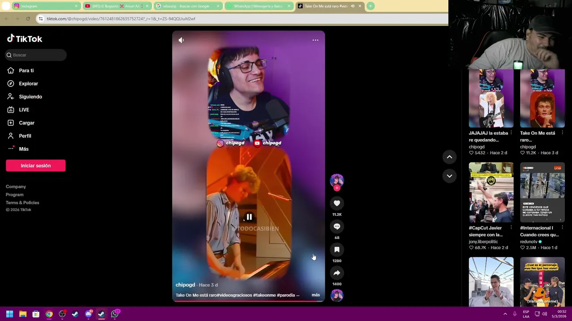
Task: Go to the Siguiendo feed
Action: 24,97
